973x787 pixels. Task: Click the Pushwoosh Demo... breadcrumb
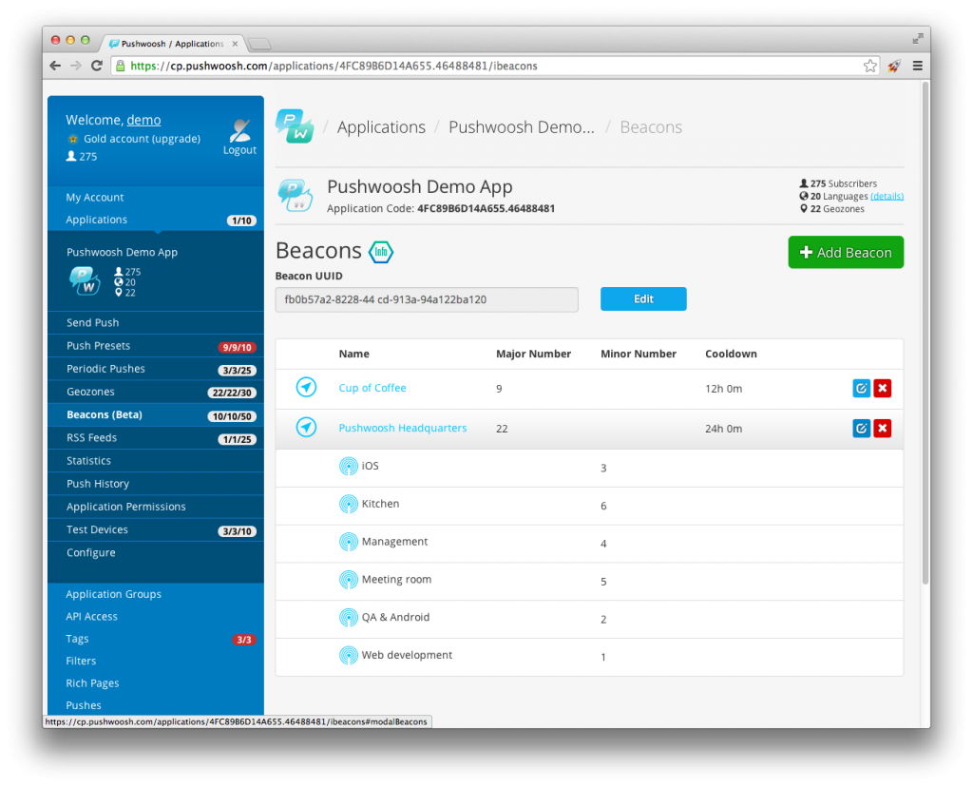(x=522, y=127)
